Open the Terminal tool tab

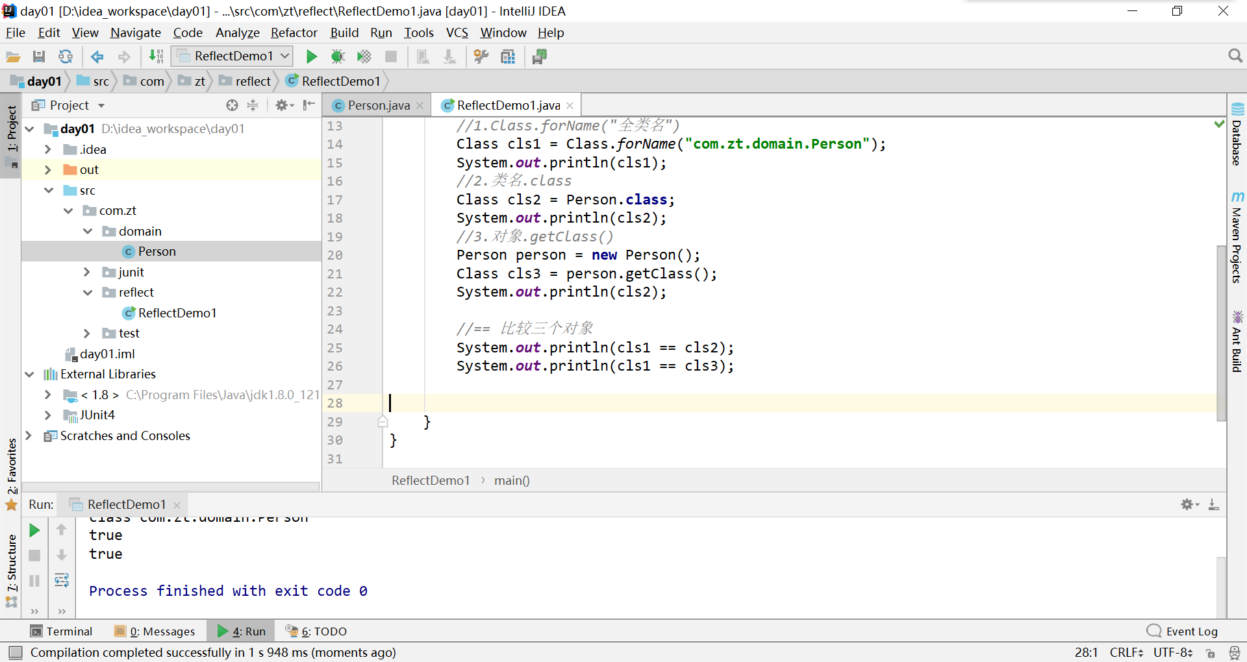pyautogui.click(x=62, y=631)
